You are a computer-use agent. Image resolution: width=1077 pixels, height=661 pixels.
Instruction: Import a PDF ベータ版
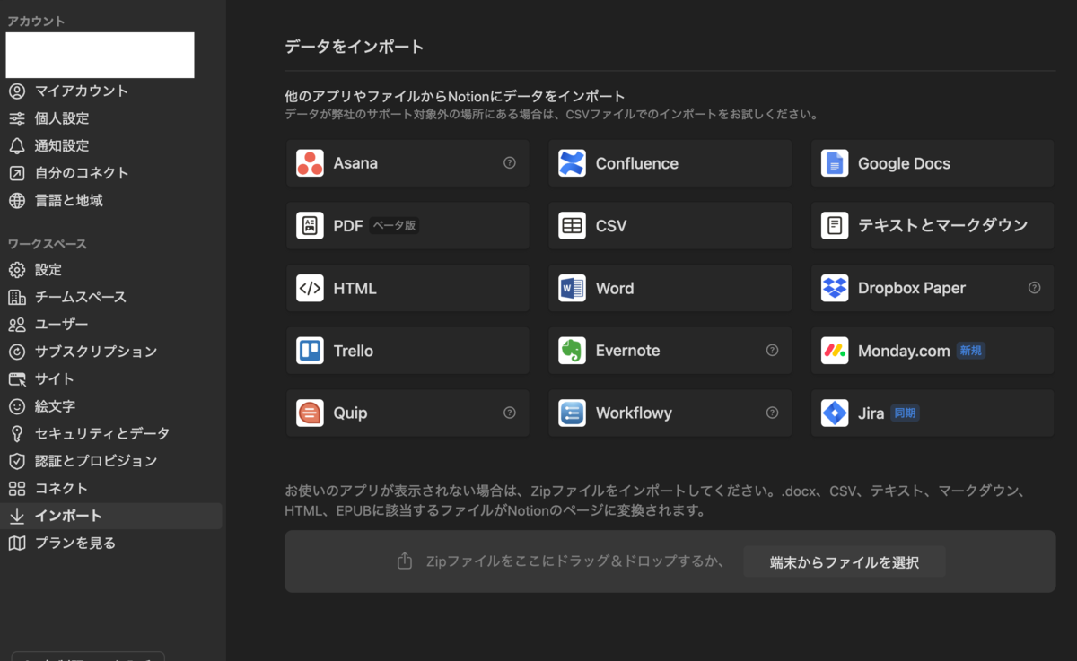[408, 226]
